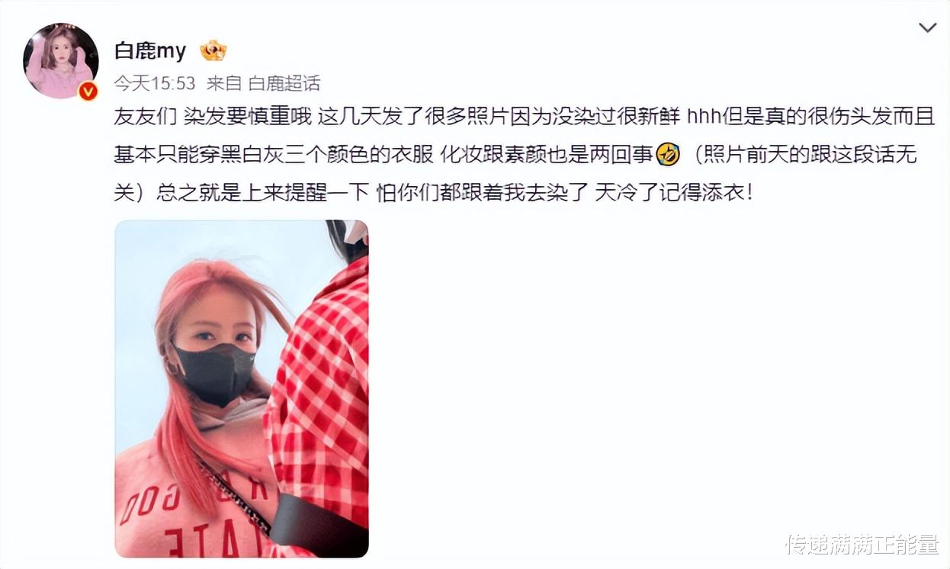
Task: Select the 天冷了记得添衣 closing phrase
Action: click(x=674, y=192)
